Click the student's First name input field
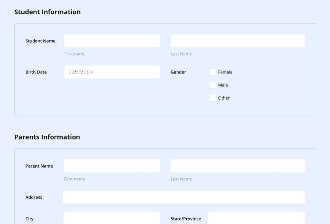330x224 pixels. click(112, 41)
